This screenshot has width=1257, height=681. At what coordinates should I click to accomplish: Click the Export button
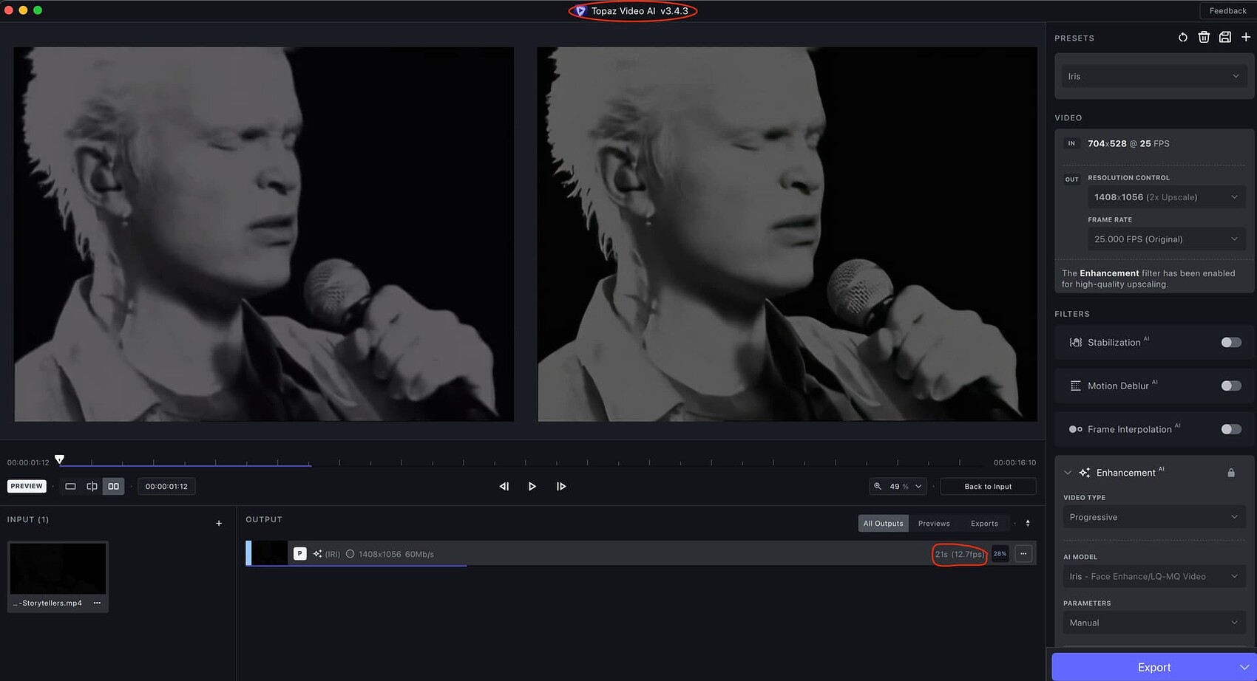[1153, 666]
